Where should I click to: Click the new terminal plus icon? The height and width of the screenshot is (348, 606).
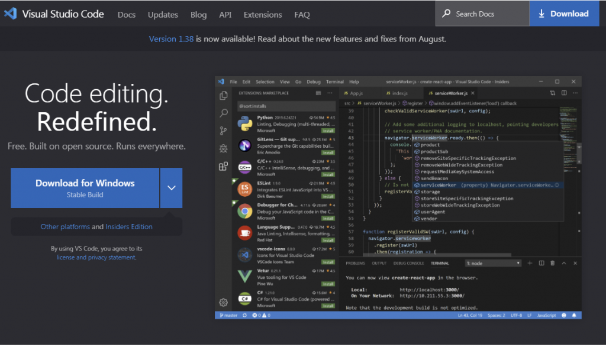tap(530, 263)
